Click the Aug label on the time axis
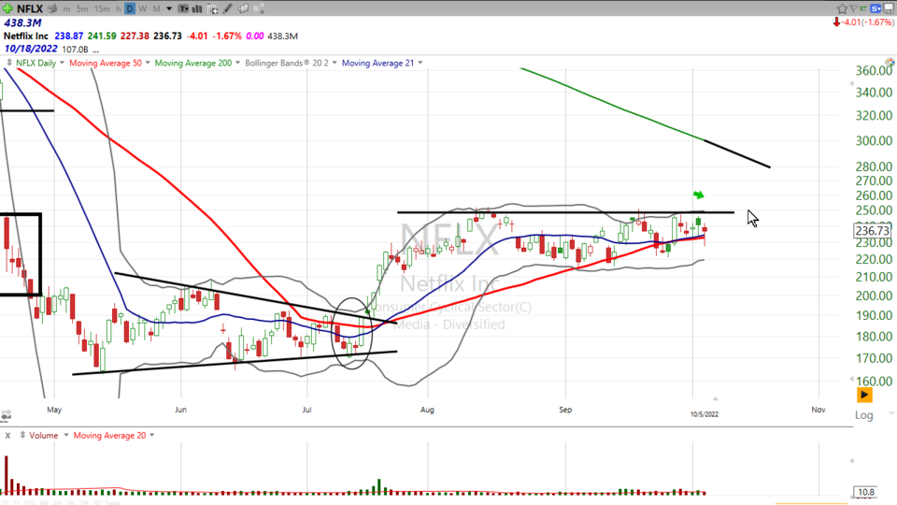The width and height of the screenshot is (897, 505). tap(427, 410)
